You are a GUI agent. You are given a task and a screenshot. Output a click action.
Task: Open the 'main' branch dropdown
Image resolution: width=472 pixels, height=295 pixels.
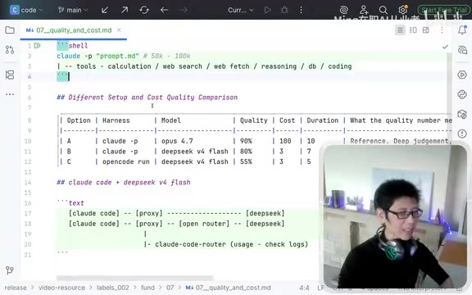point(73,10)
